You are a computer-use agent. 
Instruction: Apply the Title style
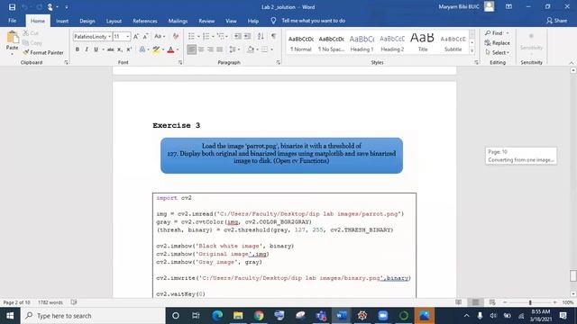click(x=423, y=43)
